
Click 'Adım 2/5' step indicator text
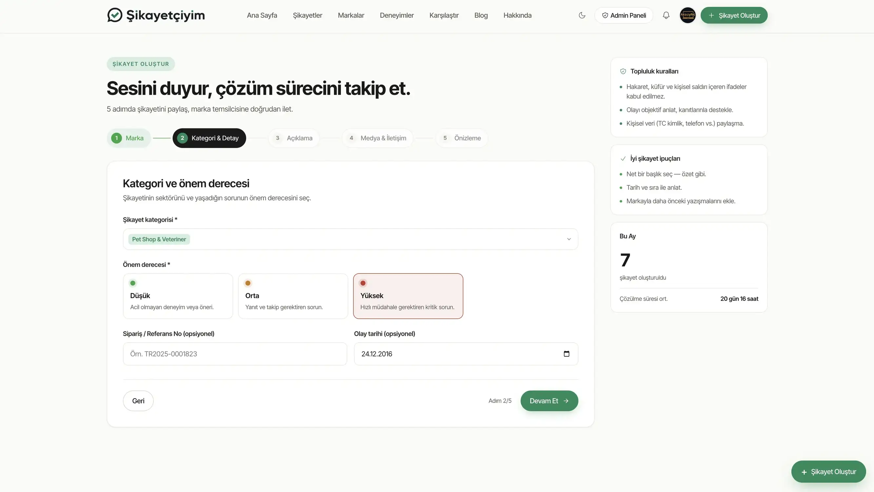pyautogui.click(x=500, y=401)
